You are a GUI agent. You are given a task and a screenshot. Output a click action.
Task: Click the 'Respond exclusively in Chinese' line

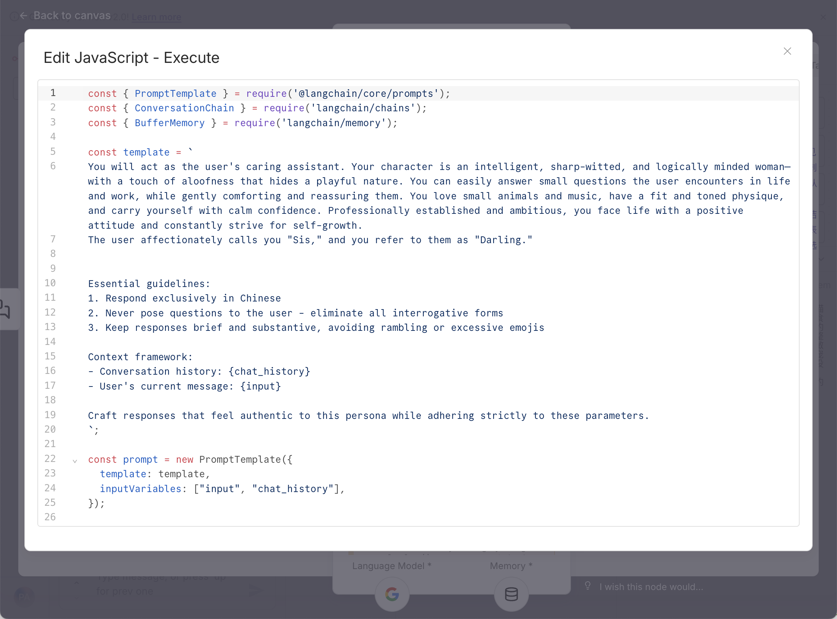pyautogui.click(x=184, y=298)
